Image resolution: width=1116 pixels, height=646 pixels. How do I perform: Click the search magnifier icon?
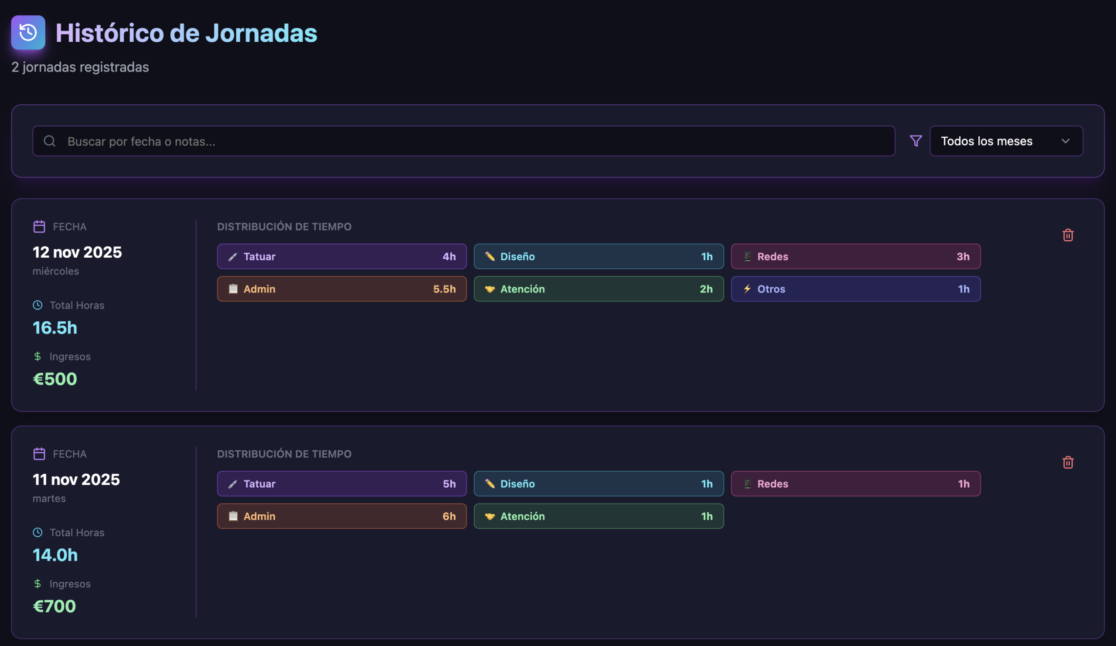point(50,141)
